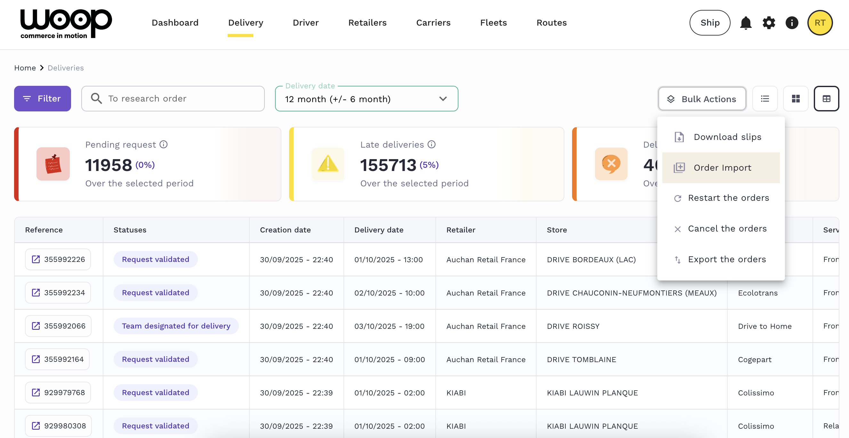Open order 355992226 via external link icon

[x=36, y=259]
